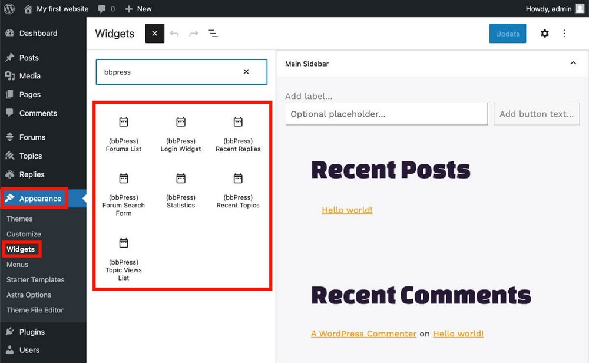Viewport: 589px width, 363px height.
Task: Insert the (bbPress) Topic Views List widget
Action: pyautogui.click(x=124, y=259)
